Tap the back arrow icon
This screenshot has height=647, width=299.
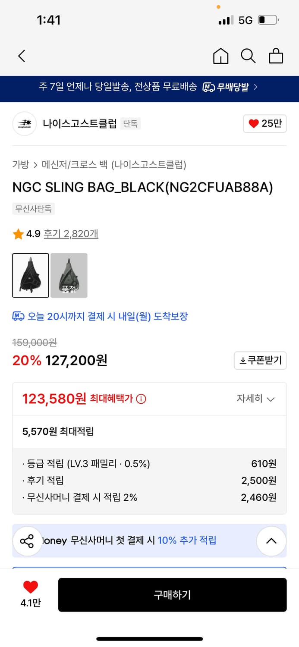[x=22, y=56]
